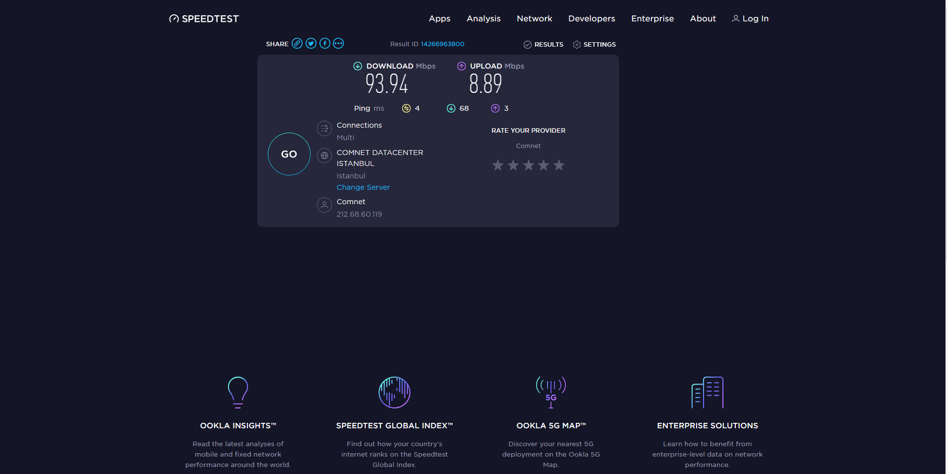Open more share options
This screenshot has height=474, width=947.
(338, 43)
